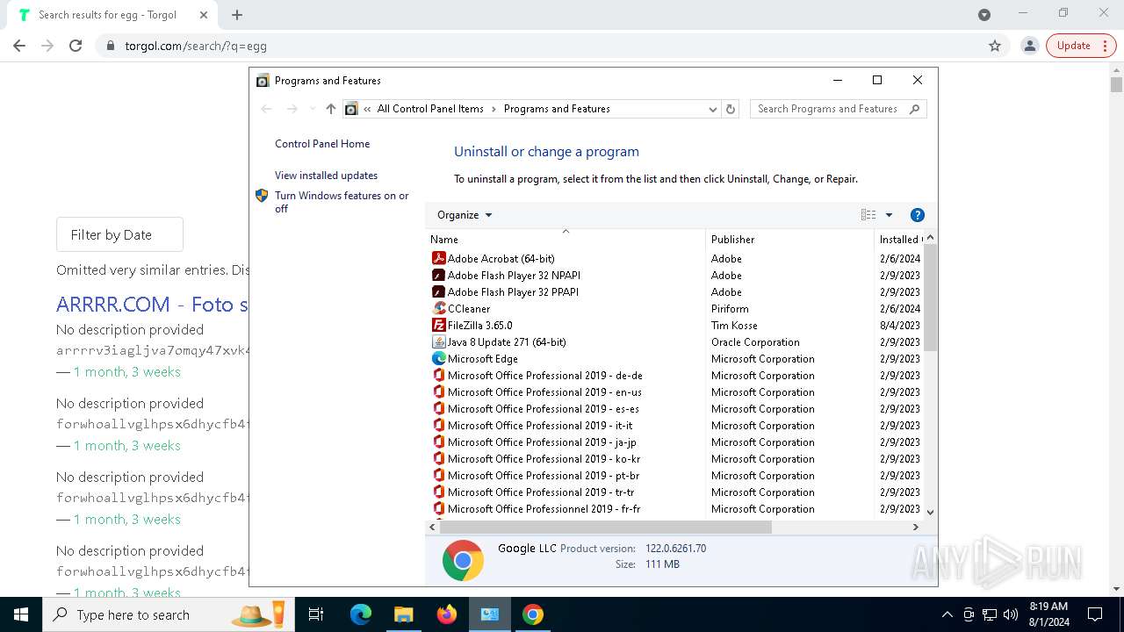The width and height of the screenshot is (1124, 632).
Task: Expand the address bar history dropdown
Action: coord(713,109)
